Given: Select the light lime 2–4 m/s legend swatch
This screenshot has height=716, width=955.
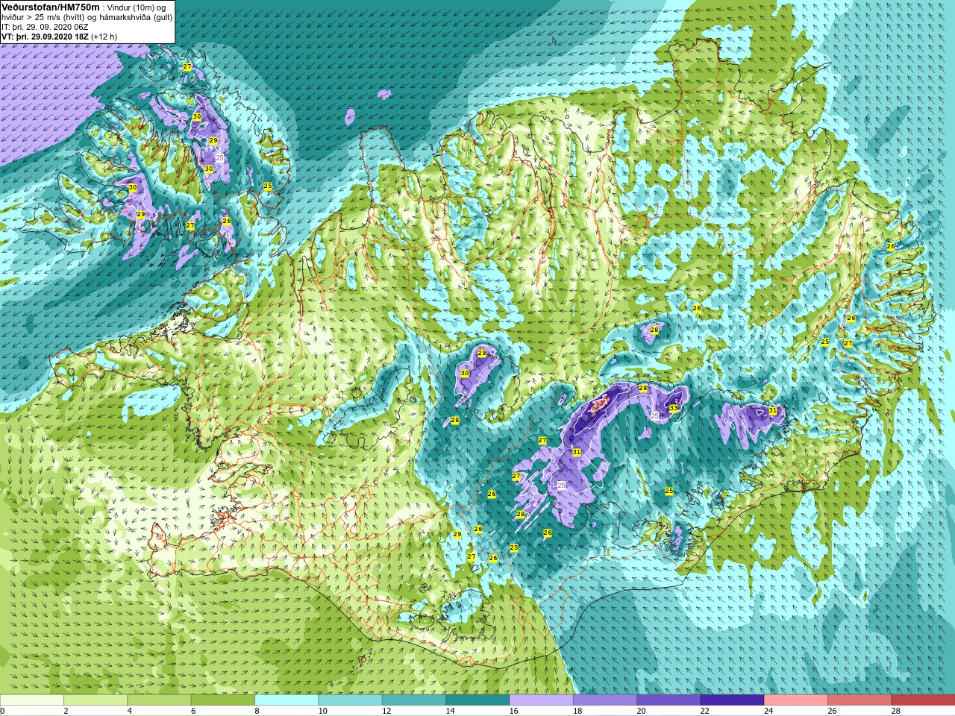Looking at the screenshot, I should pos(95,700).
